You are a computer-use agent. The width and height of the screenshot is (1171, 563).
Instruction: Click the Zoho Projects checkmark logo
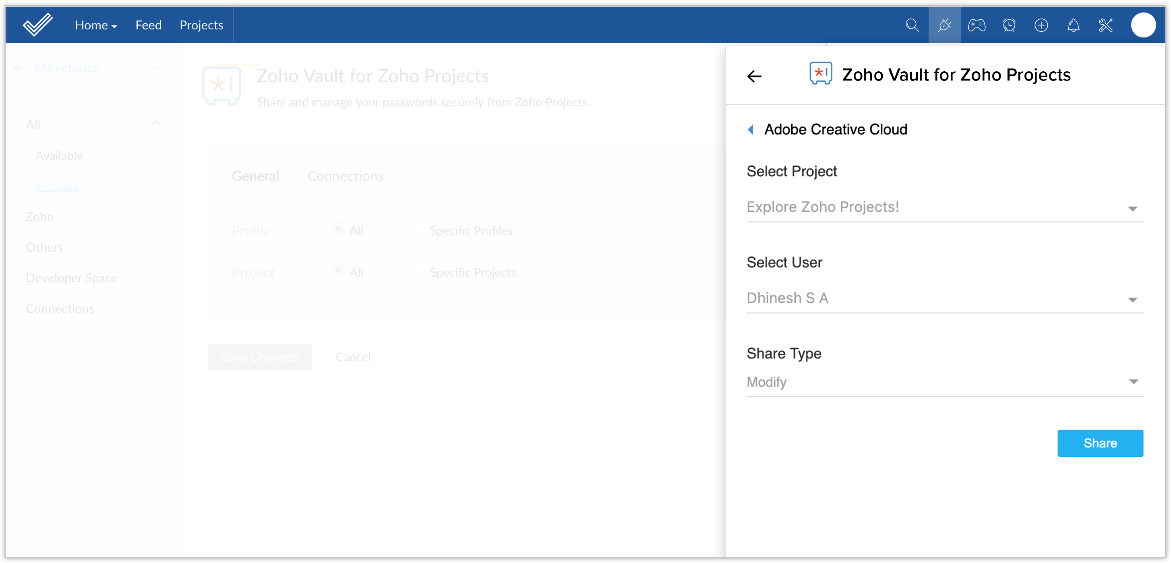point(38,25)
